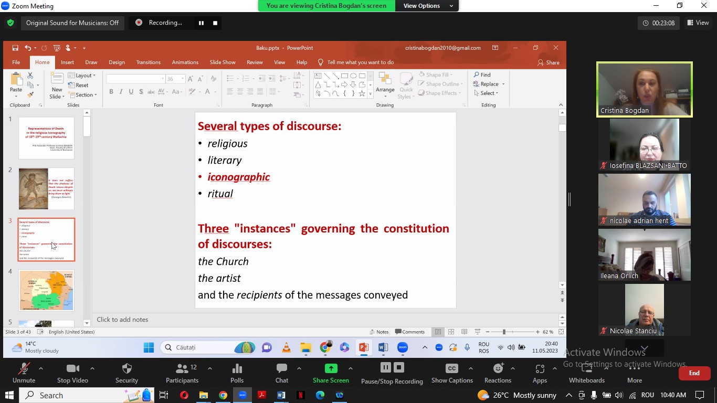Pause the recording in Zoom bottom toolbar
This screenshot has width=717, height=403.
pyautogui.click(x=385, y=367)
